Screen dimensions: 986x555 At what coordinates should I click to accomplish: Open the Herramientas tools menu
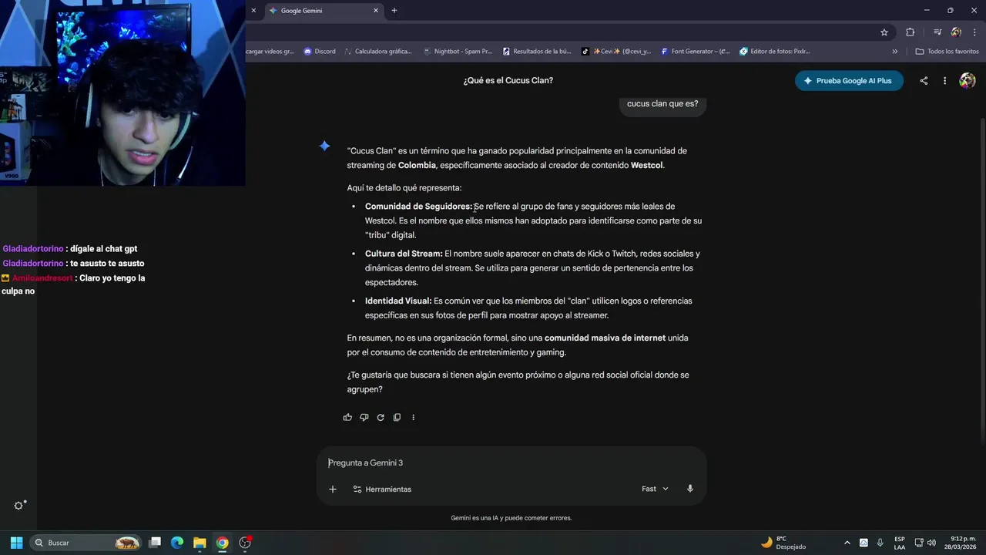click(382, 489)
